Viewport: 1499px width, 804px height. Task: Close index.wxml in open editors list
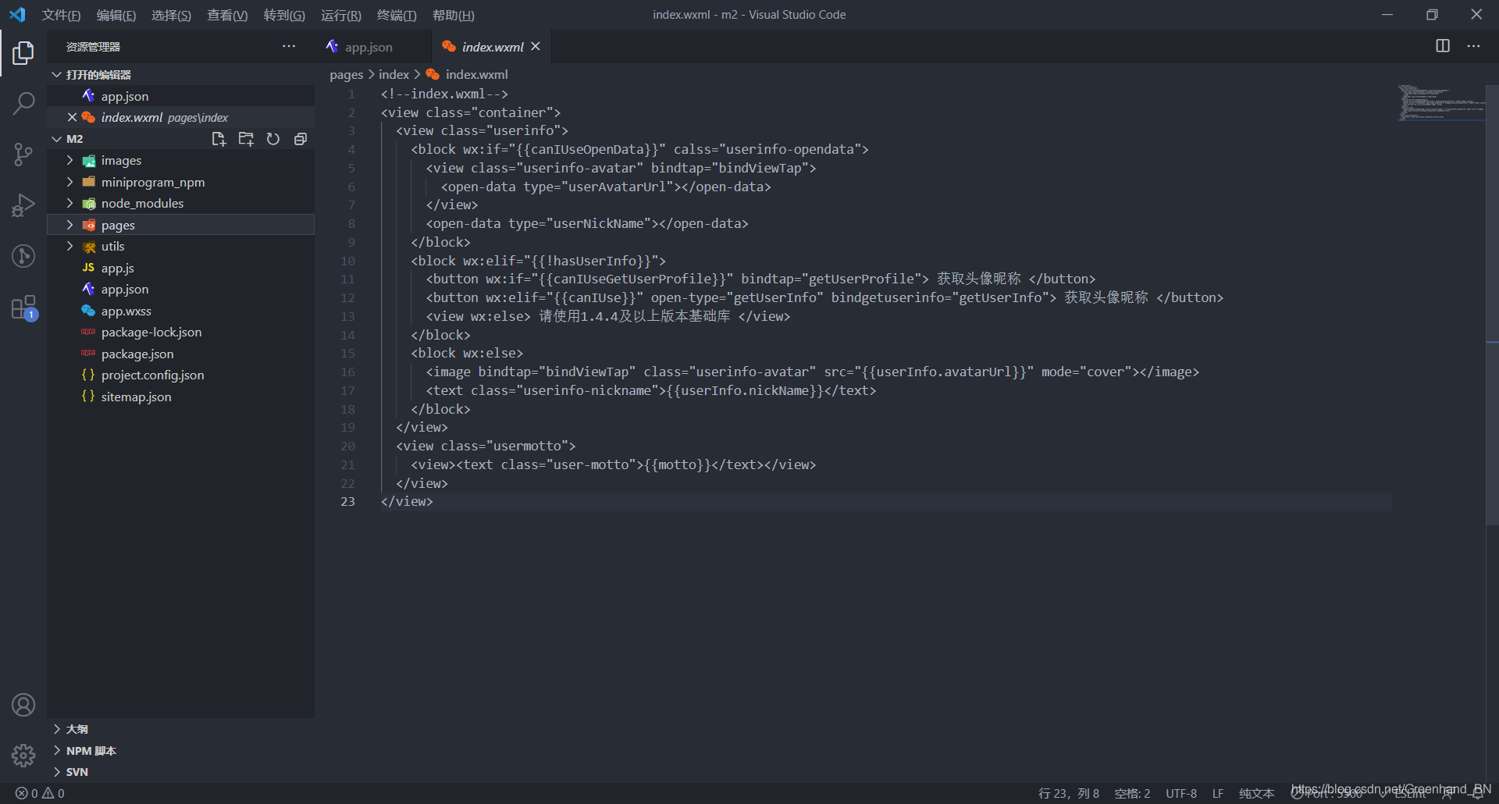coord(72,117)
